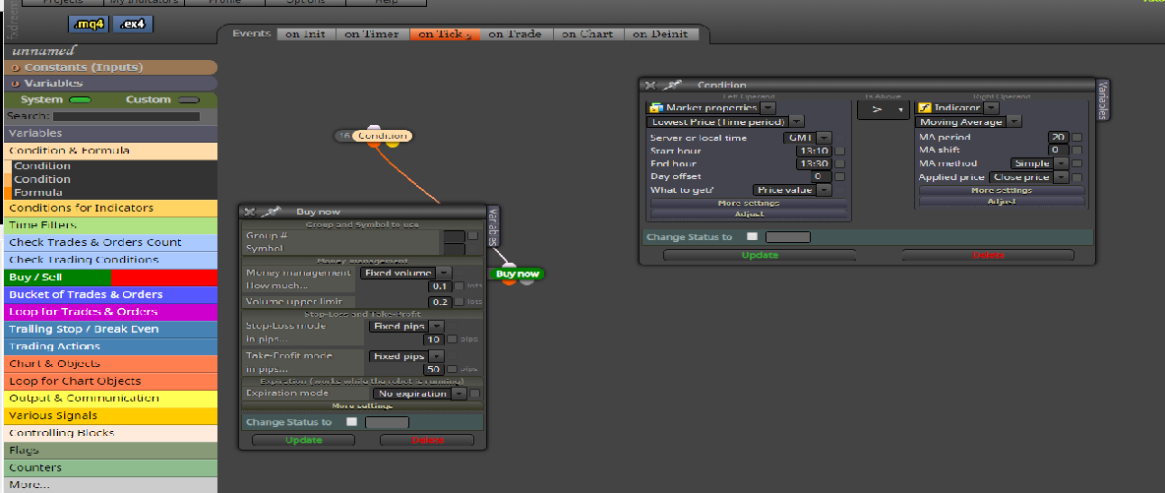Viewport: 1165px width, 493px height.
Task: Open the Buy / Sell block category
Action: (x=111, y=277)
